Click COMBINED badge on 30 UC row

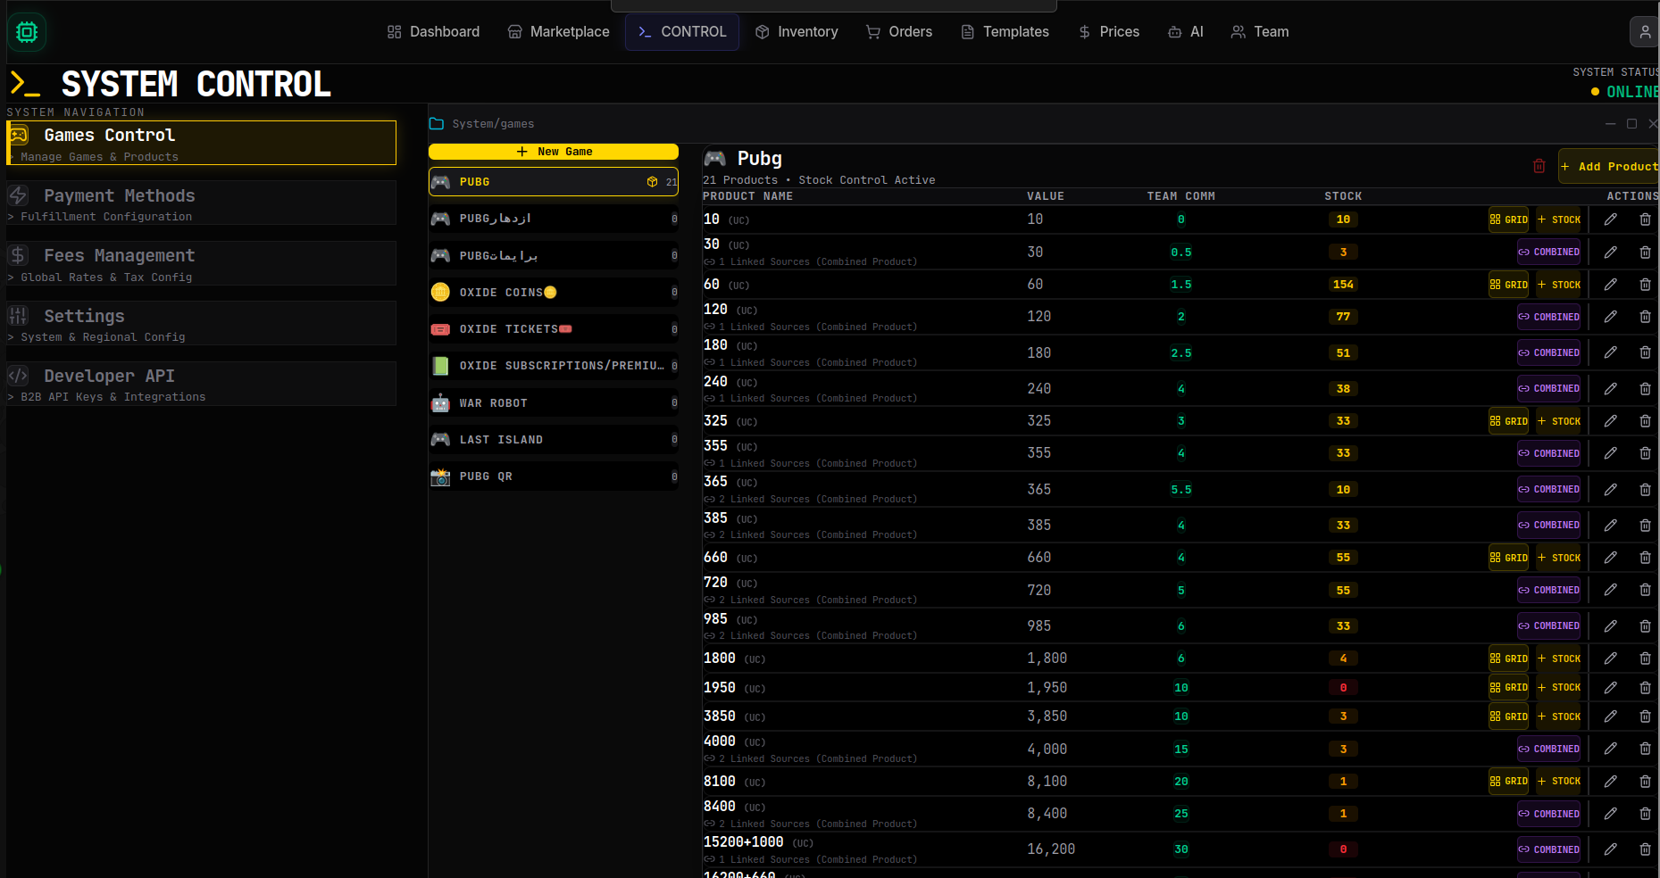1548,253
